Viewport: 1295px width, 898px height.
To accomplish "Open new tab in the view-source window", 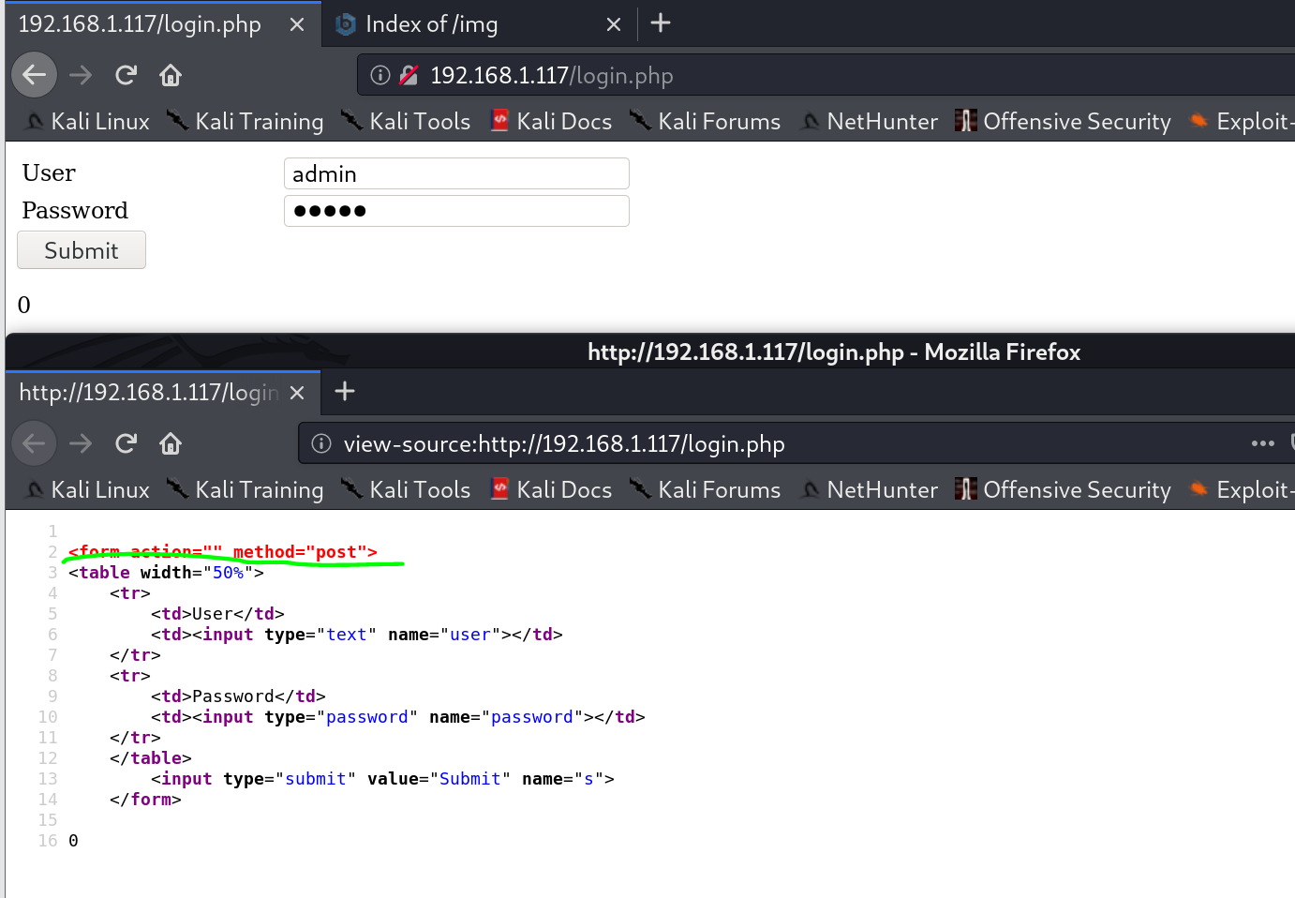I will pyautogui.click(x=345, y=391).
